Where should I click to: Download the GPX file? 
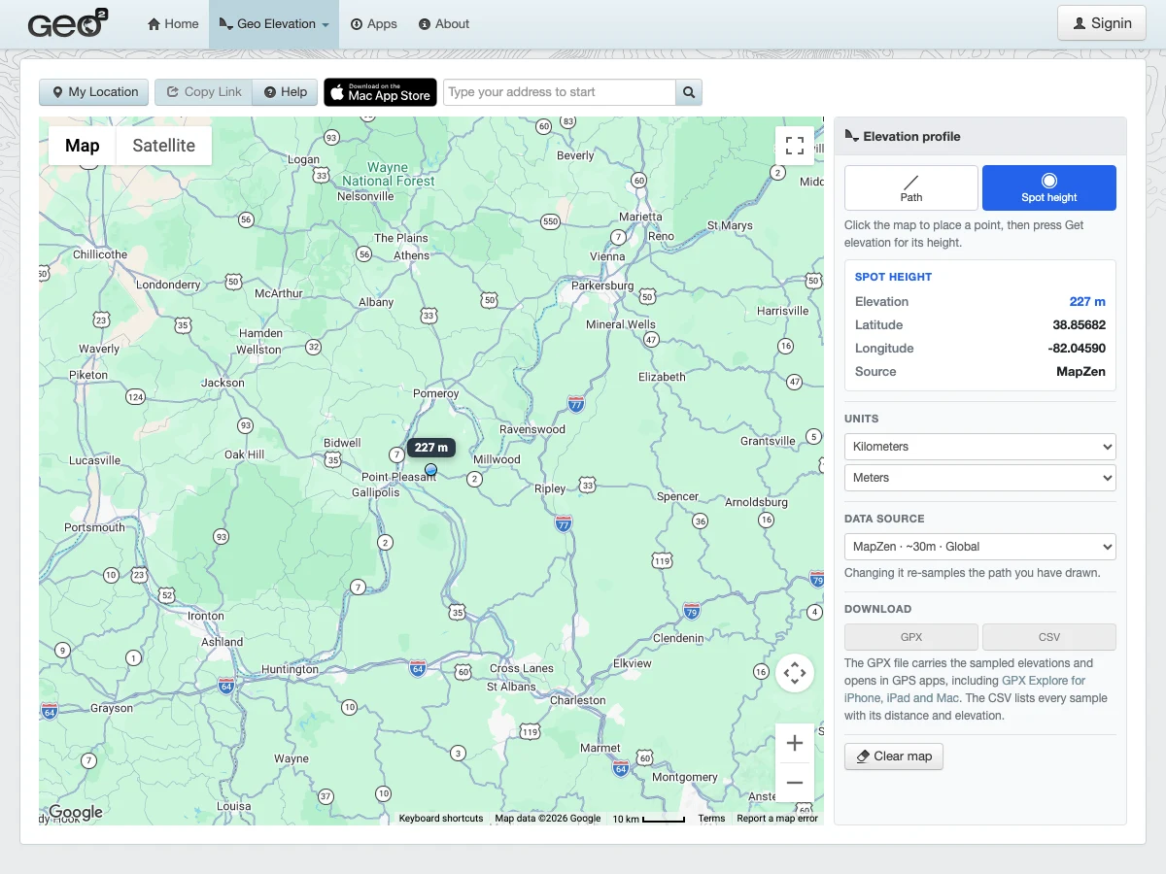(911, 637)
